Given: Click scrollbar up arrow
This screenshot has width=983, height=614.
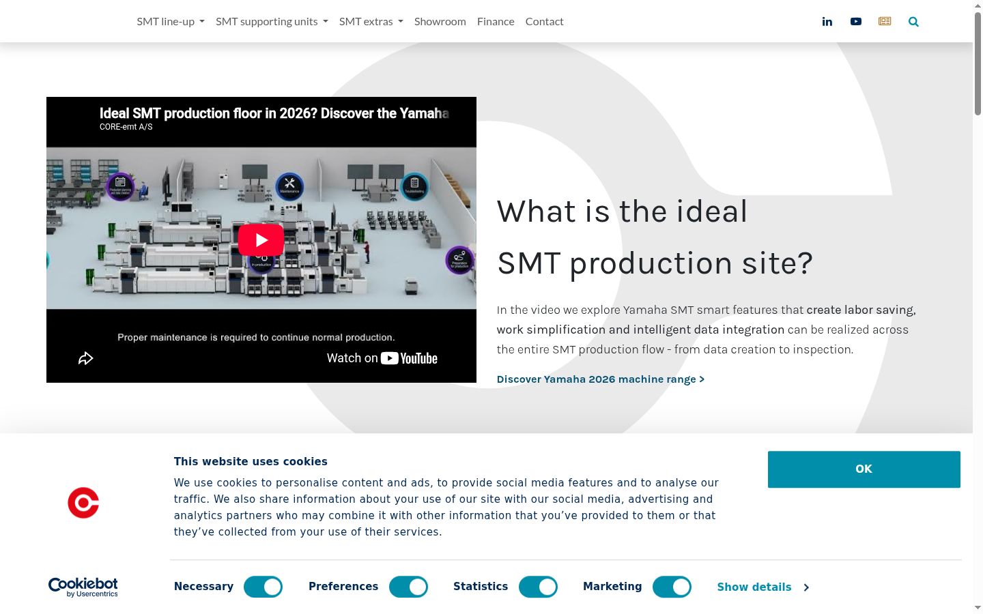Looking at the screenshot, I should click(x=978, y=5).
